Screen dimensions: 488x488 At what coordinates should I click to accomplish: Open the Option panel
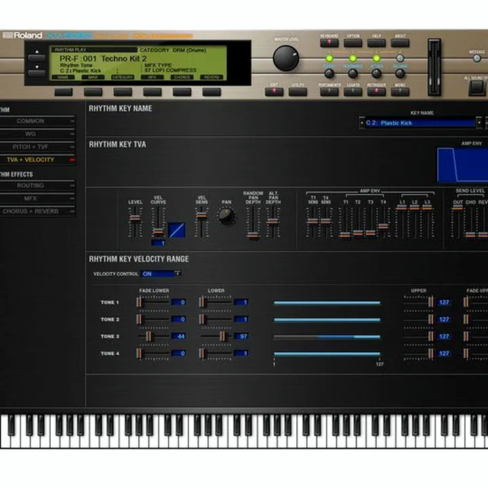352,43
